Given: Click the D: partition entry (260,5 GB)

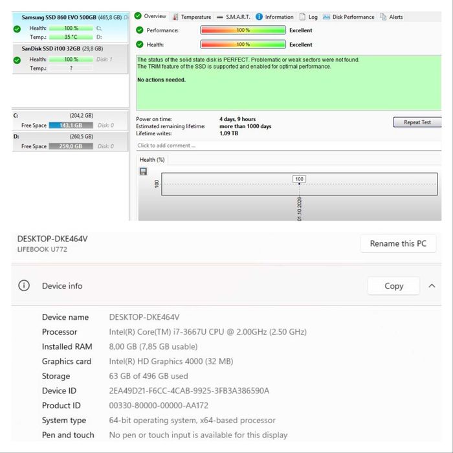Looking at the screenshot, I should coord(70,142).
